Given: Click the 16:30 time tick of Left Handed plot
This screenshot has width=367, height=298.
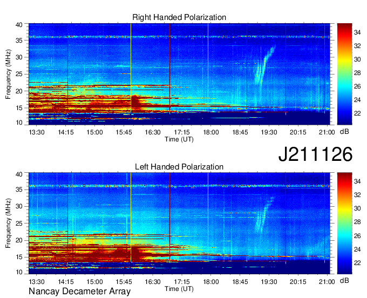Looking at the screenshot, I should [153, 282].
